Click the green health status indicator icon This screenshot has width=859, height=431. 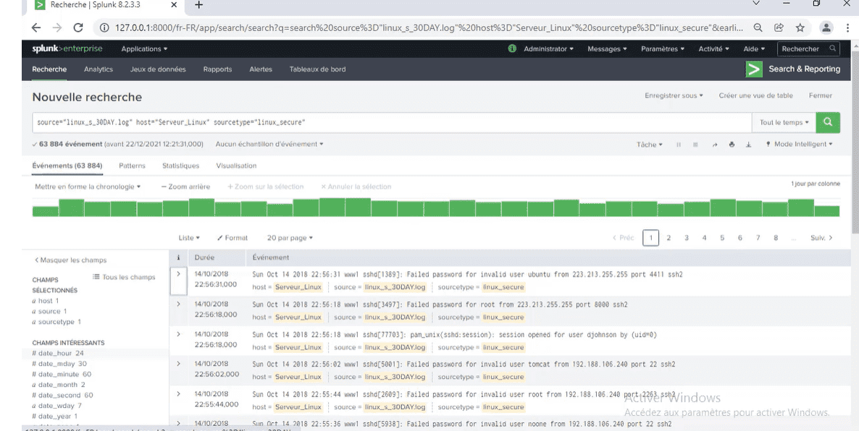click(x=512, y=48)
